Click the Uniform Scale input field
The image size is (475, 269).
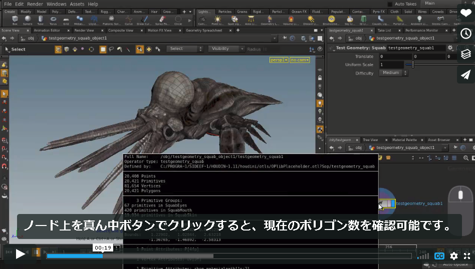[x=391, y=64]
